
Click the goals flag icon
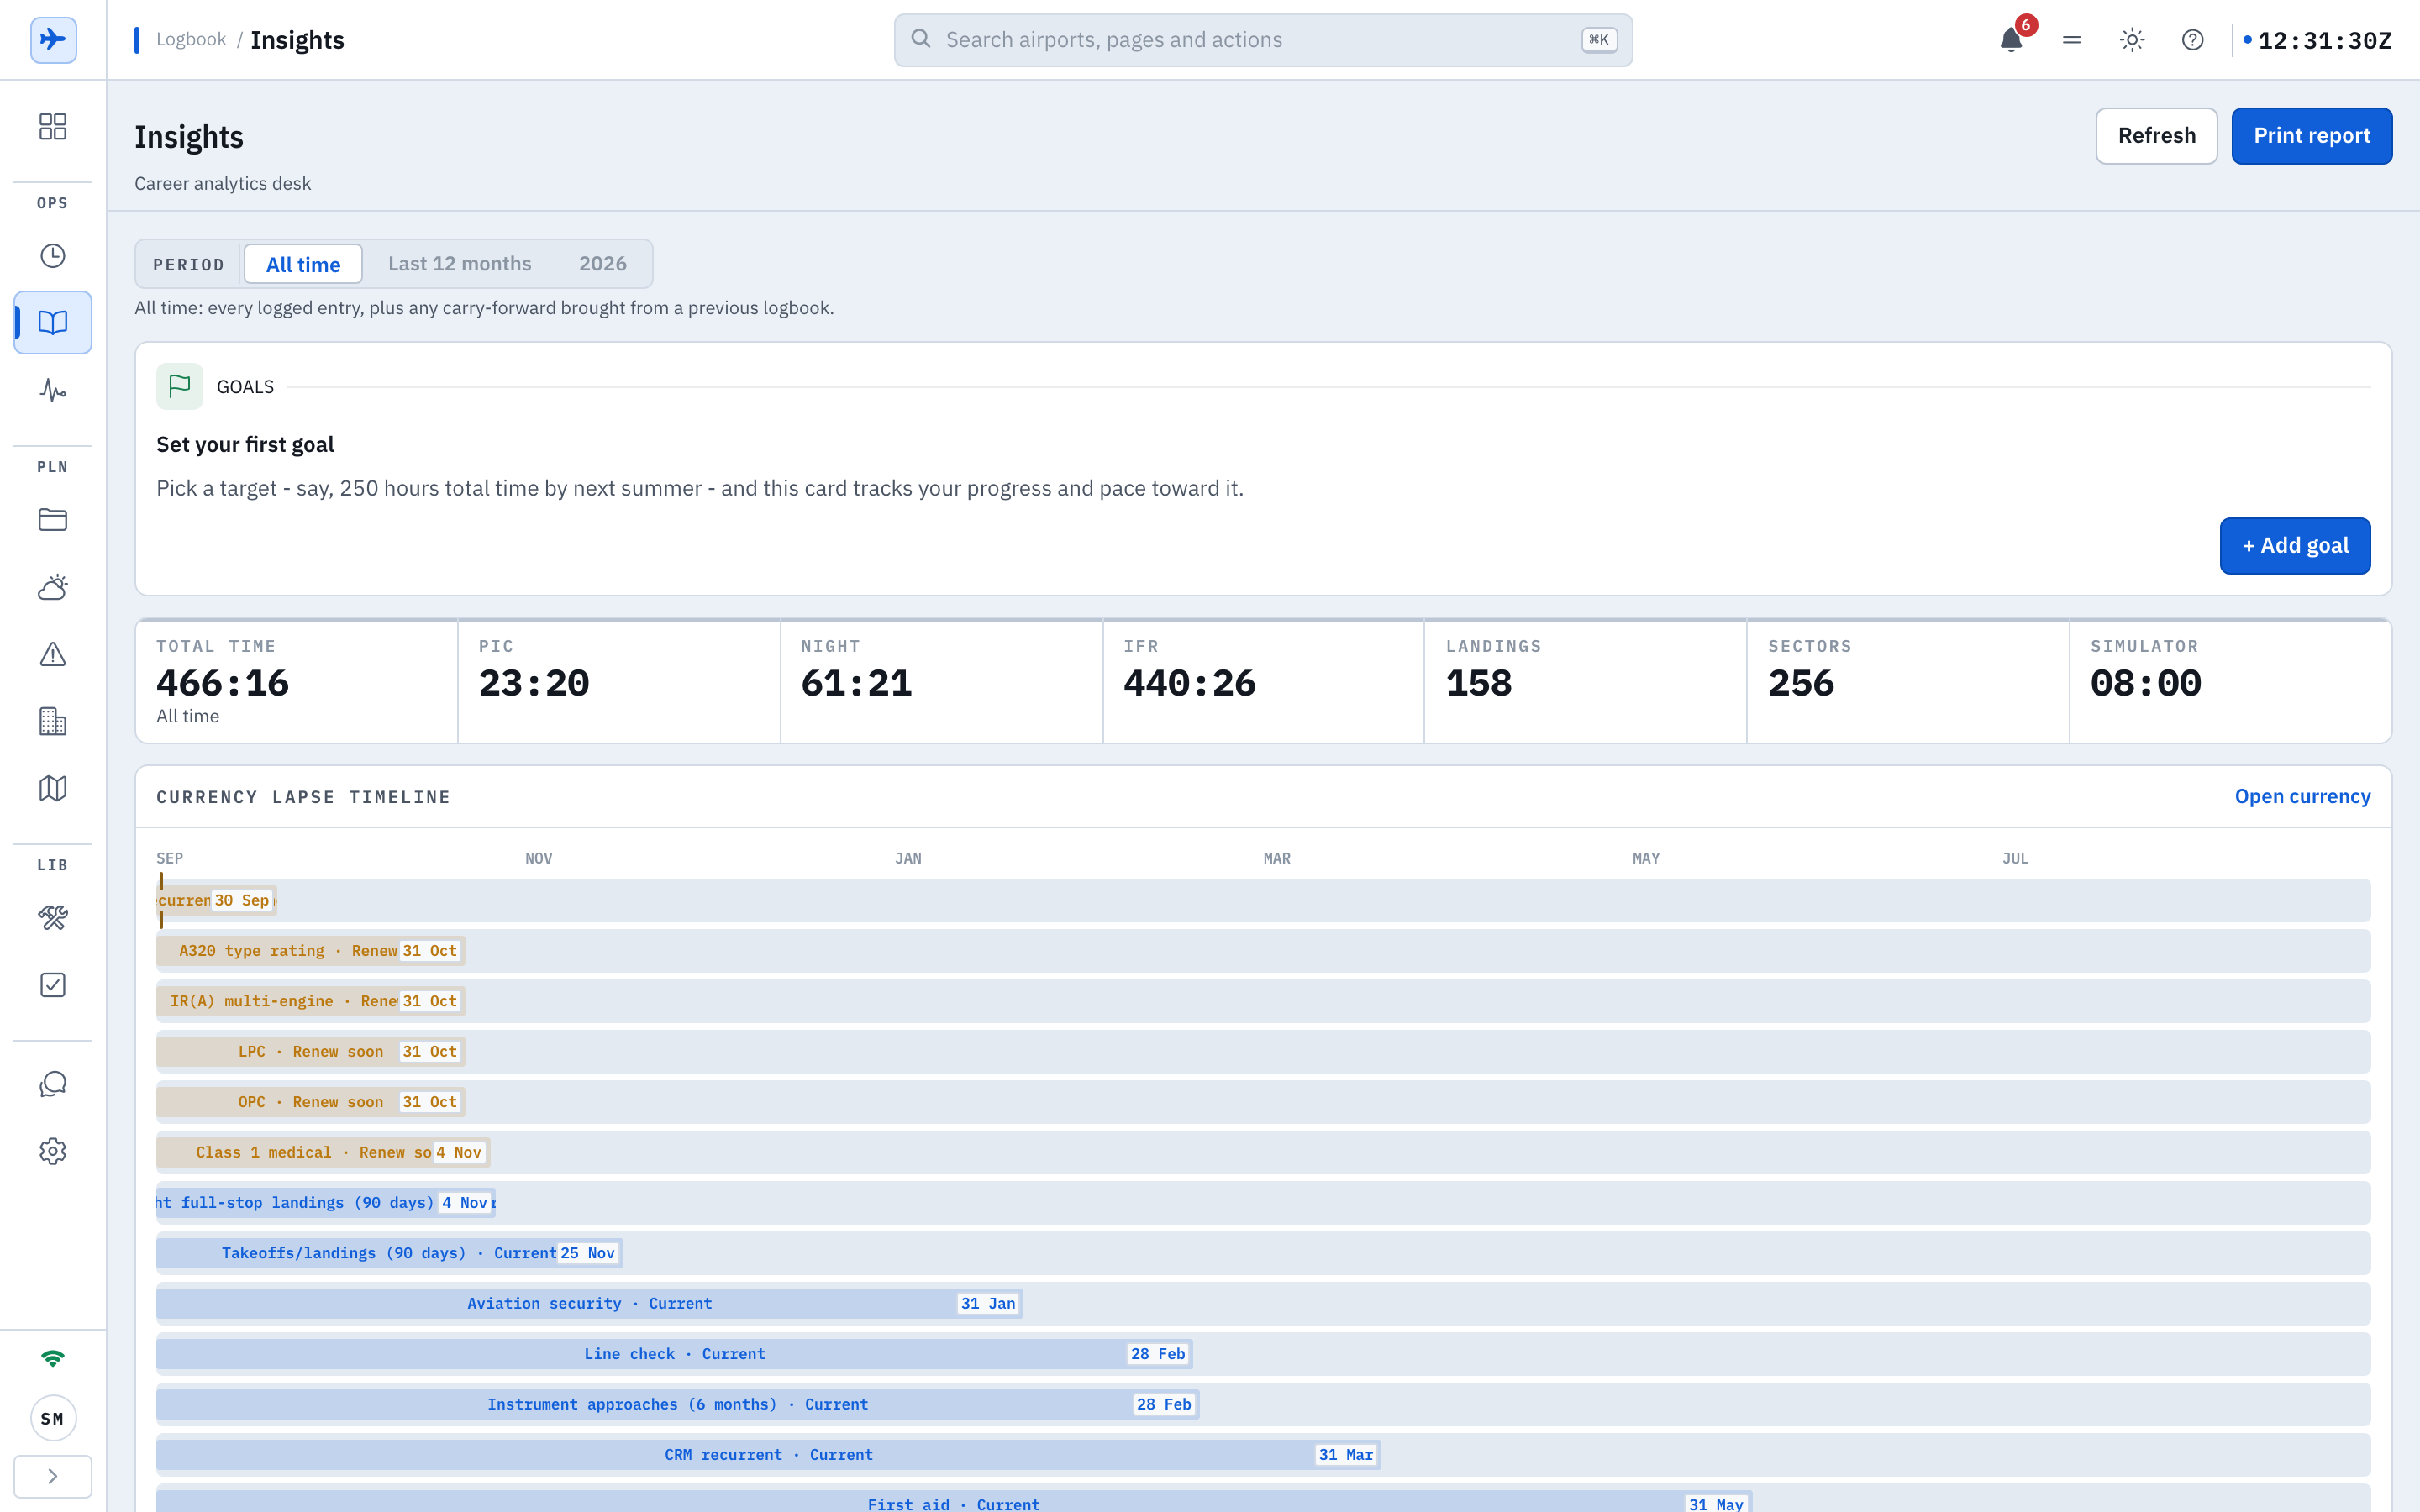180,386
